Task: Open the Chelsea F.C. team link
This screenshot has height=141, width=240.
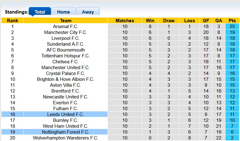Action: pyautogui.click(x=65, y=62)
